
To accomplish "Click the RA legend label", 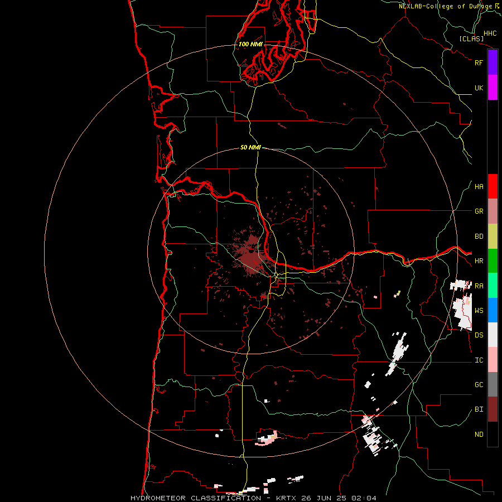I will pyautogui.click(x=479, y=286).
